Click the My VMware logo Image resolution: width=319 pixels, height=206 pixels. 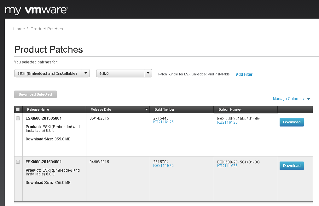tap(36, 10)
